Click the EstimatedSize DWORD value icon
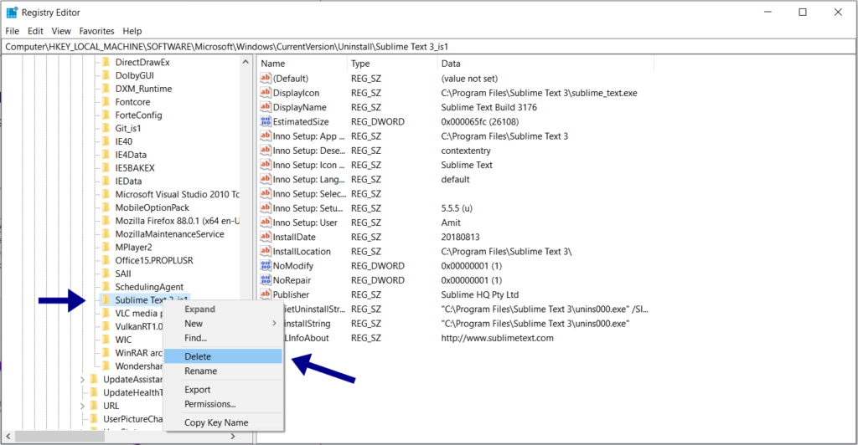This screenshot has width=858, height=445. coord(266,122)
